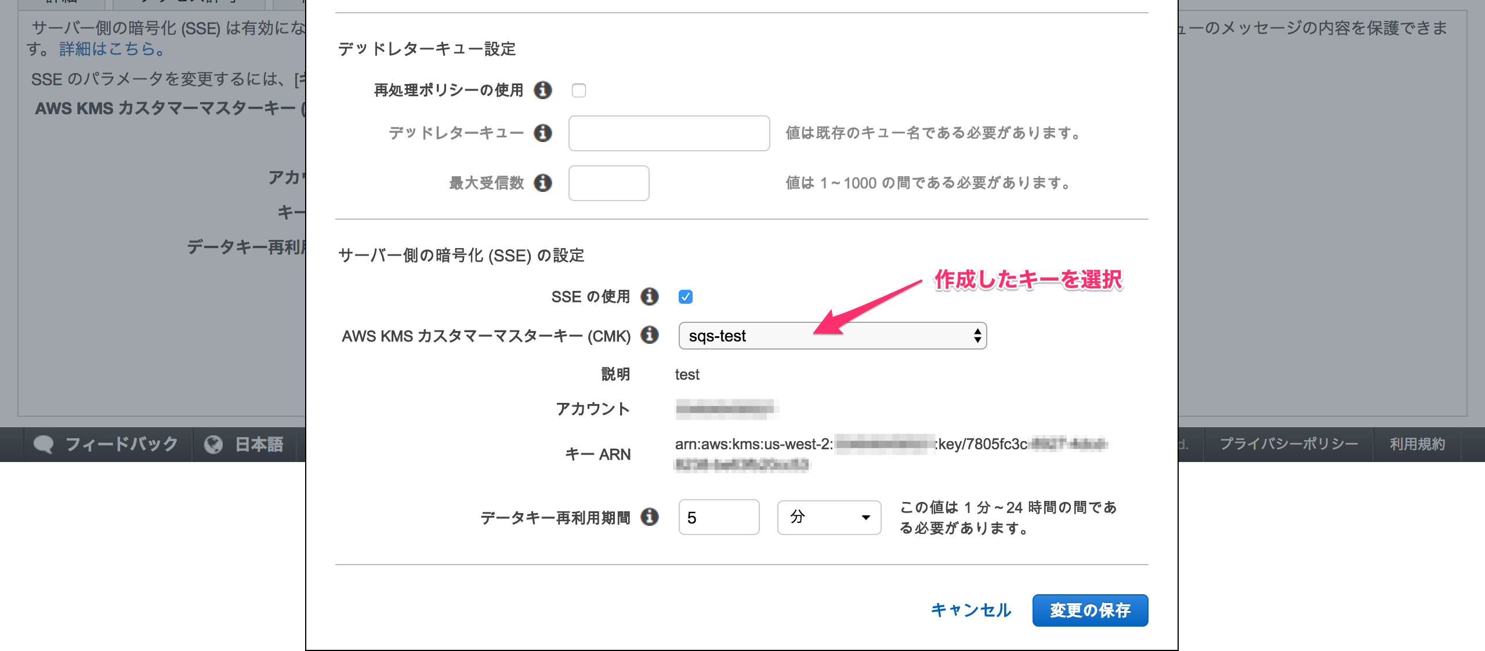The width and height of the screenshot is (1485, 651).
Task: Open info icon beside 最大受信数 label
Action: click(542, 183)
